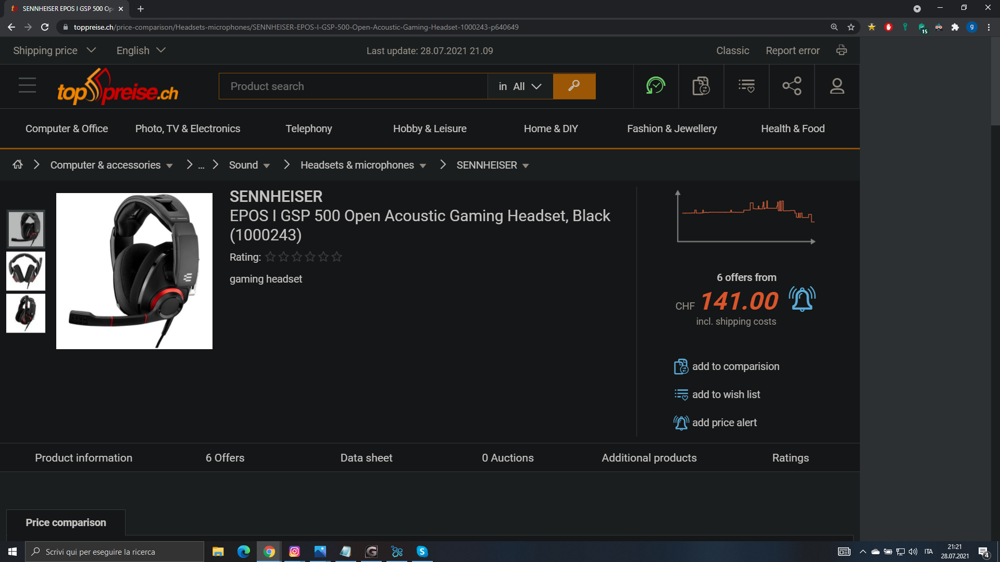Screen dimensions: 1000x562
Task: Open the green price history clock icon
Action: [656, 86]
